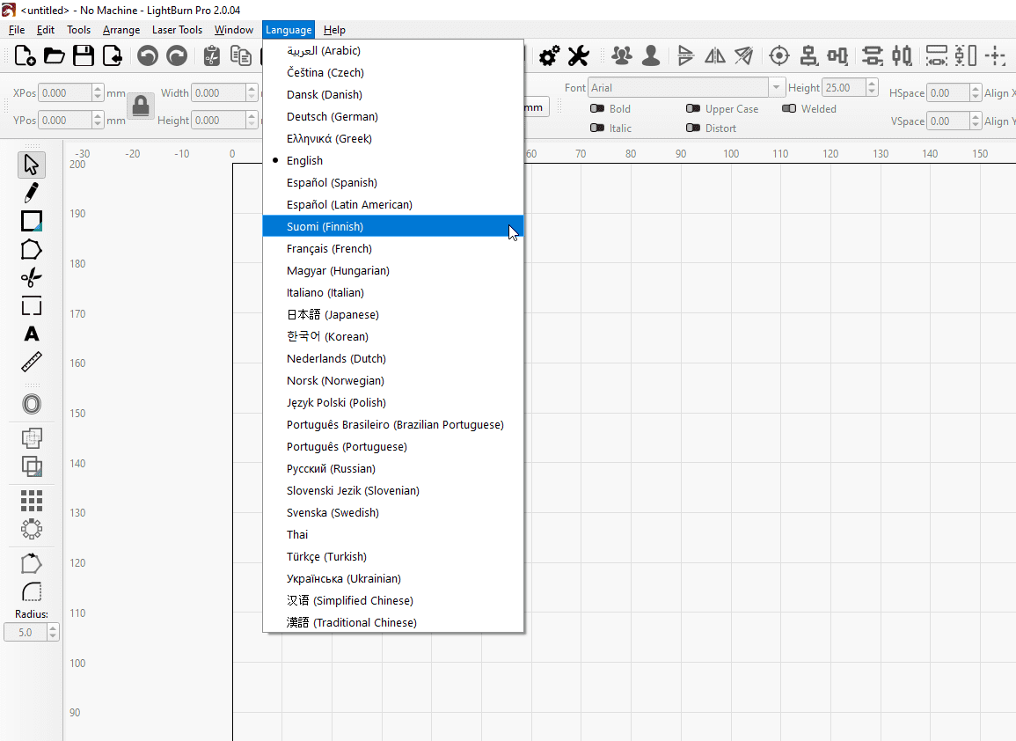The image size is (1016, 741).
Task: Toggle the aspect ratio lock
Action: 141,106
